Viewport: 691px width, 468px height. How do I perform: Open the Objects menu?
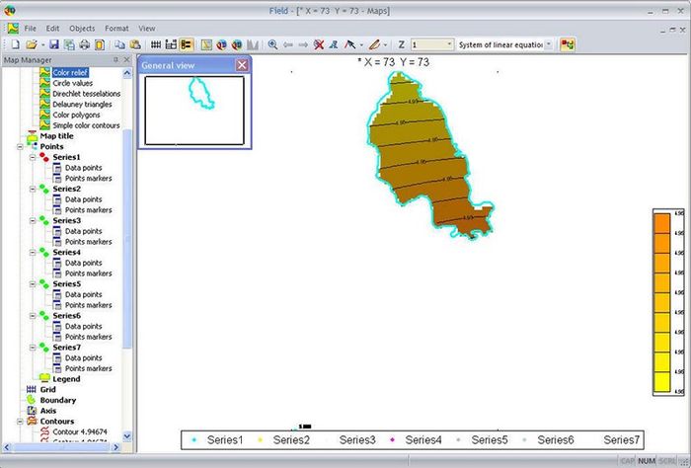click(x=82, y=29)
